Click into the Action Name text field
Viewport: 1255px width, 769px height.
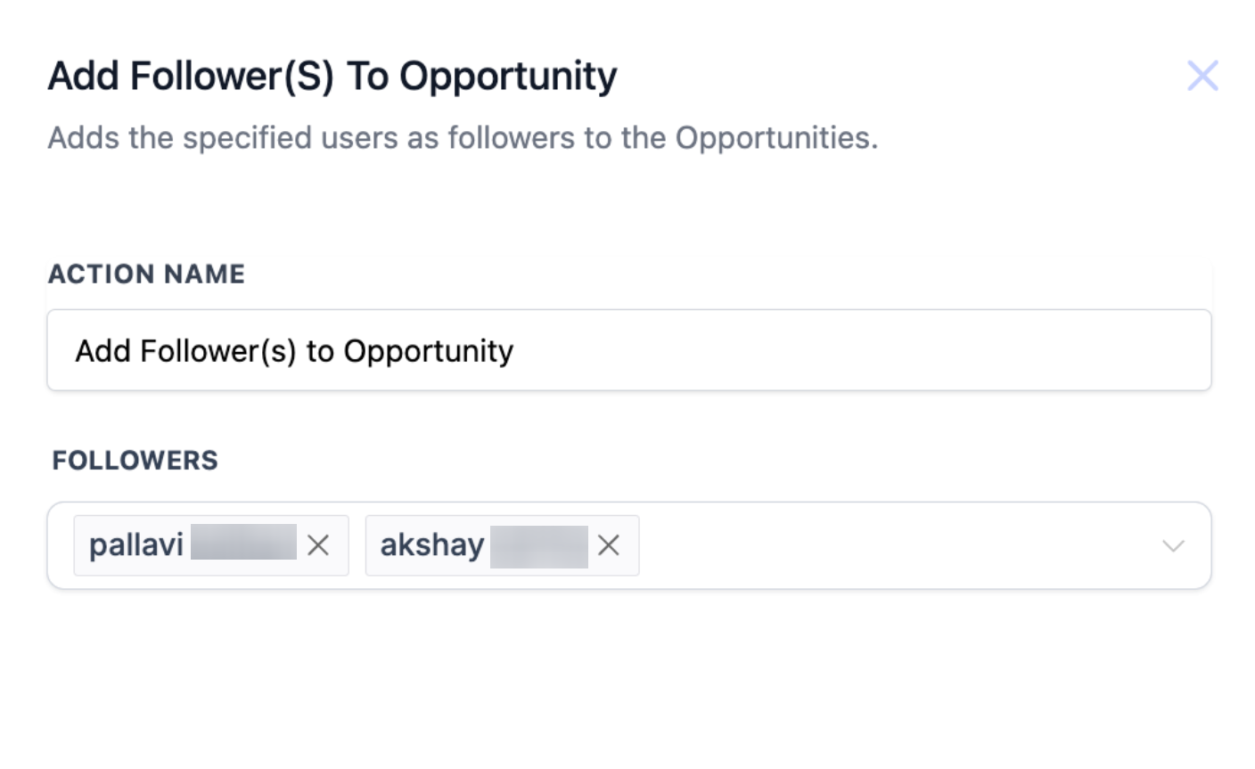(x=802, y=350)
